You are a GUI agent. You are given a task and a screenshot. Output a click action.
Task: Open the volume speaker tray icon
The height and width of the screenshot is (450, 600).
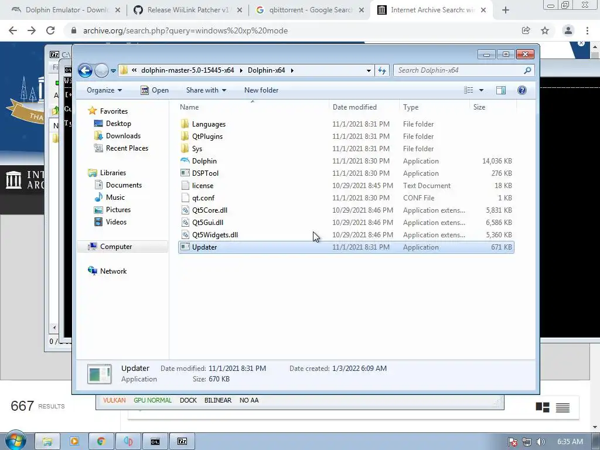(540, 442)
